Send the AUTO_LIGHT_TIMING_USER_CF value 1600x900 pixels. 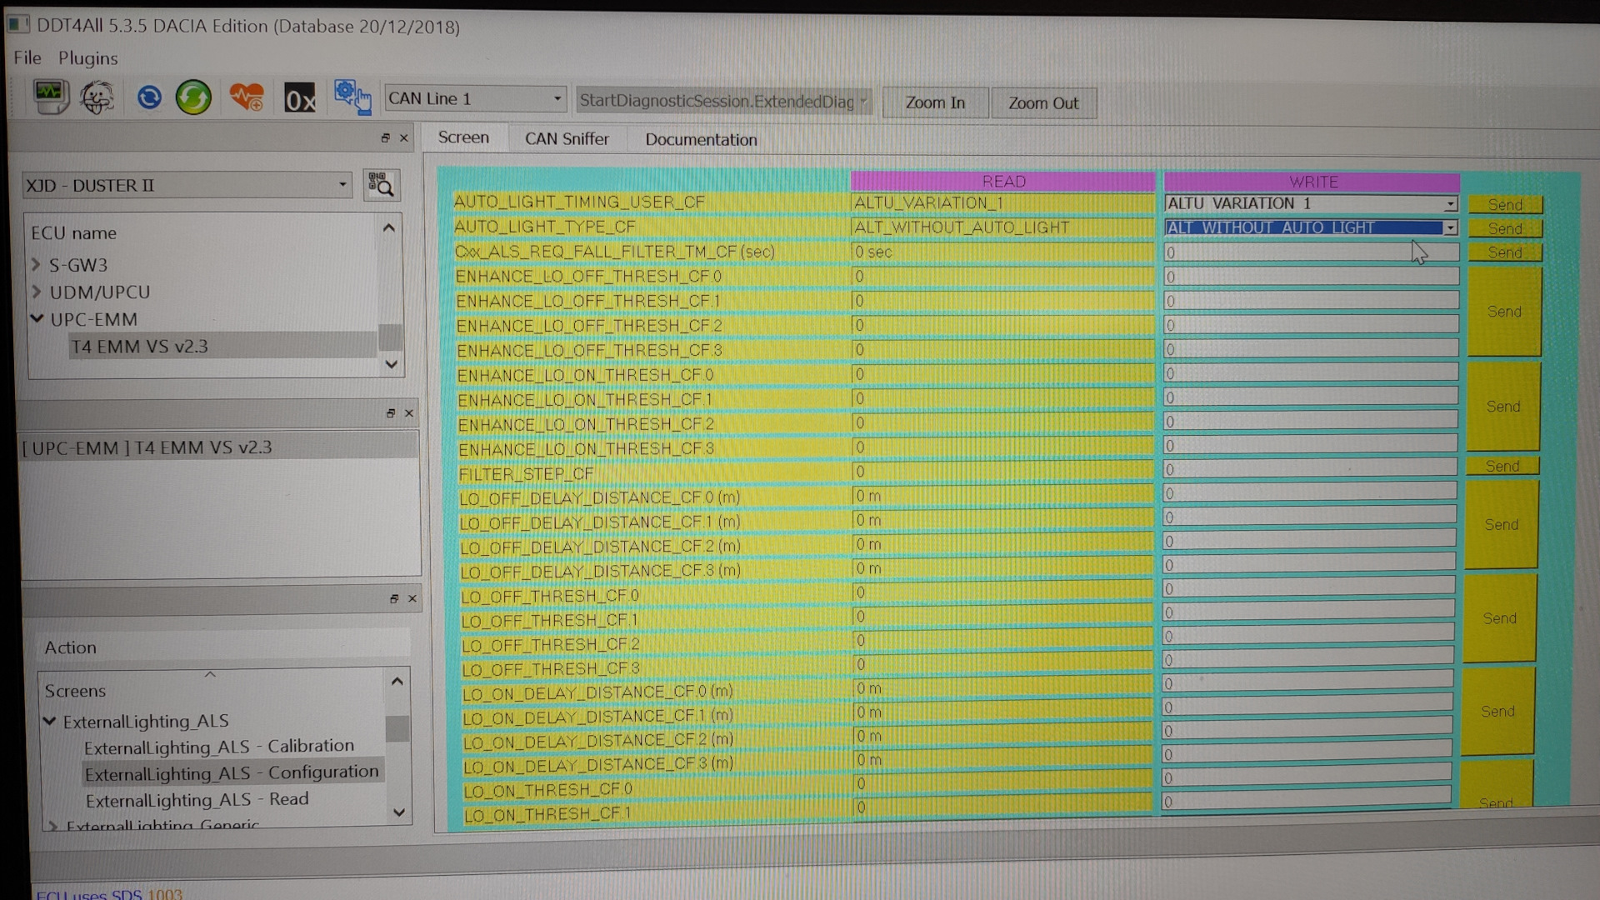click(1505, 204)
